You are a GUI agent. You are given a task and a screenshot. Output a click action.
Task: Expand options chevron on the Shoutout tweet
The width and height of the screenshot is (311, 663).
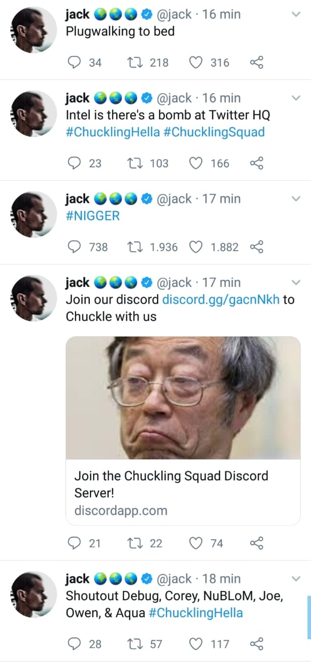[x=296, y=578]
